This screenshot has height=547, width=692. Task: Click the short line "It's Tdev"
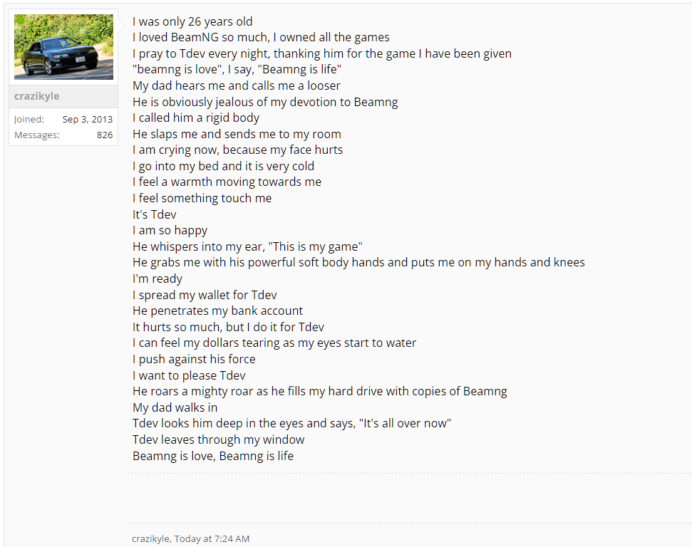154,214
